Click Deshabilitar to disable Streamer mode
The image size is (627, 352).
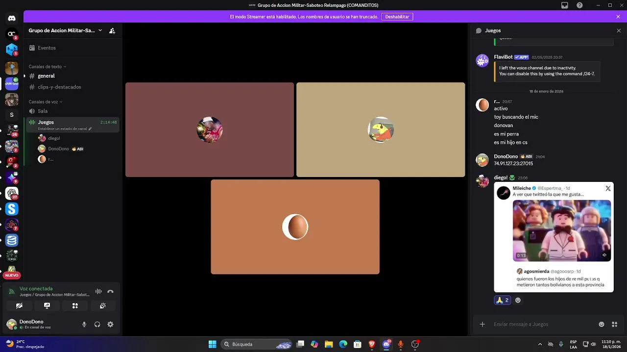pos(397,17)
